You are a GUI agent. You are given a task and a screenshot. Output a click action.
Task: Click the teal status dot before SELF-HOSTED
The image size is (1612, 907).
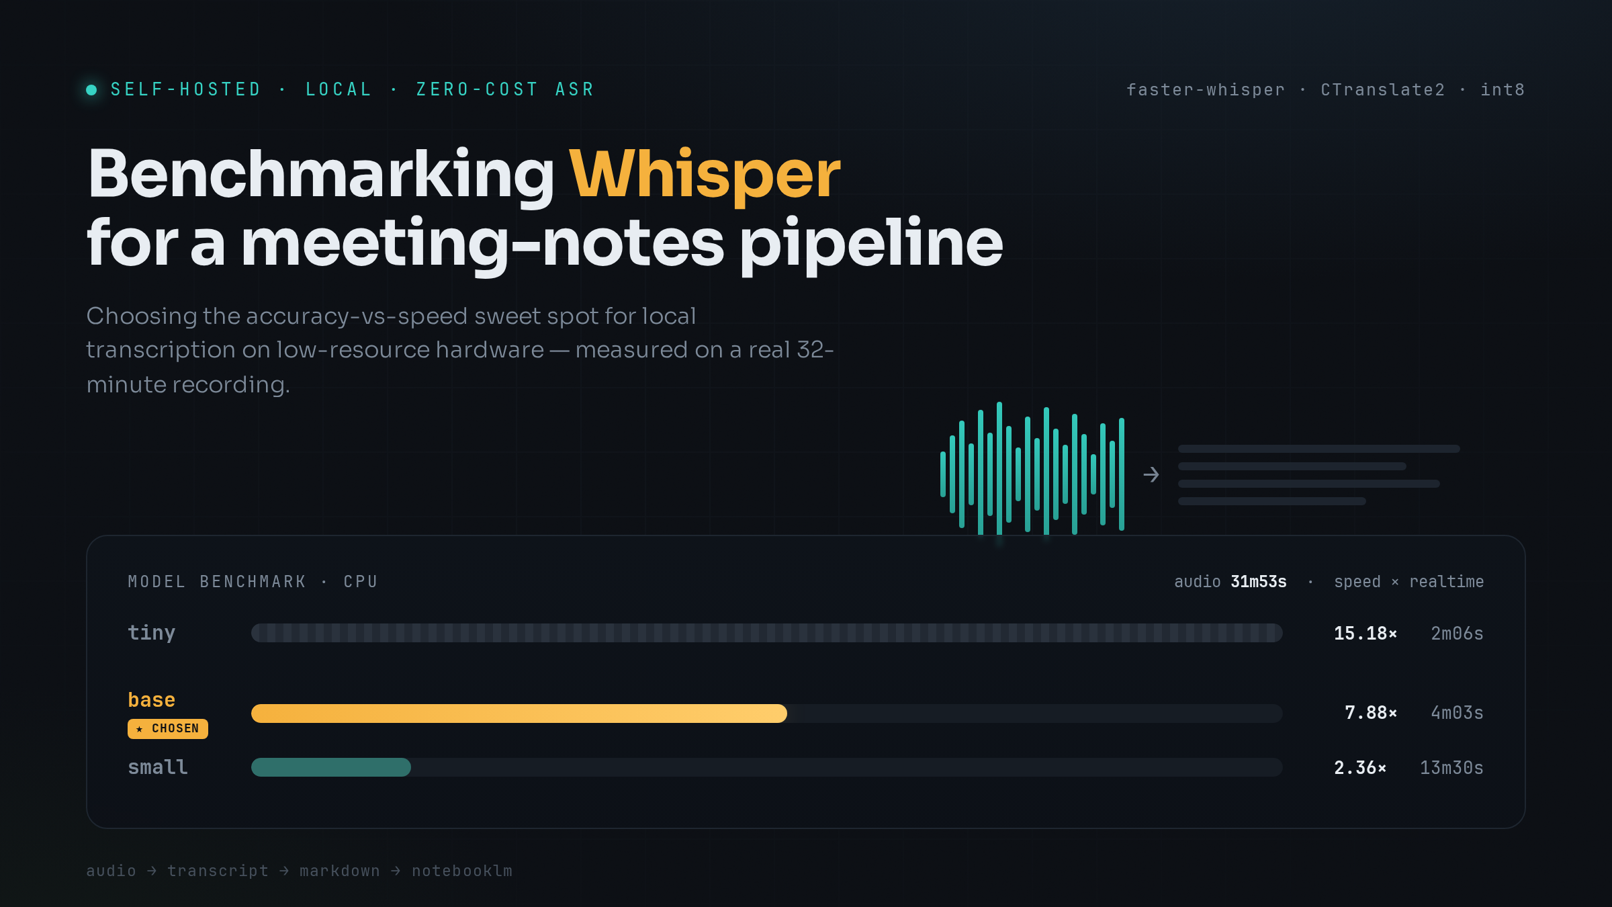pyautogui.click(x=91, y=89)
